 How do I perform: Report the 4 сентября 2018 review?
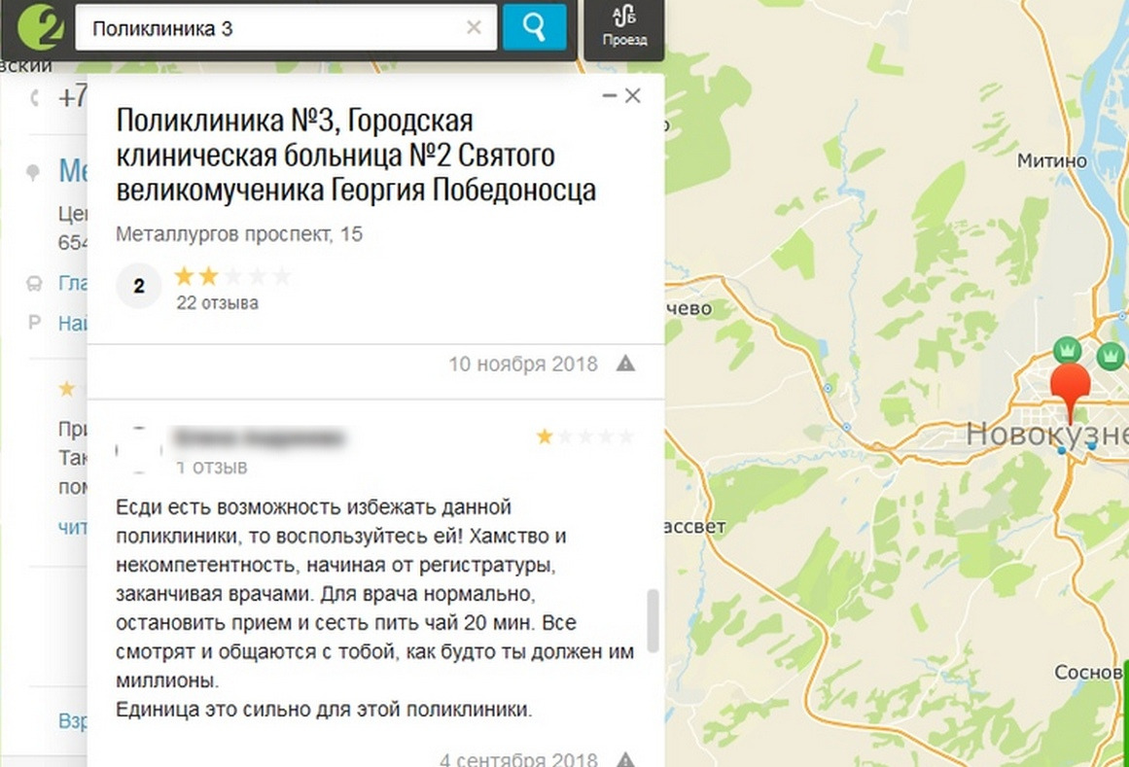click(625, 759)
